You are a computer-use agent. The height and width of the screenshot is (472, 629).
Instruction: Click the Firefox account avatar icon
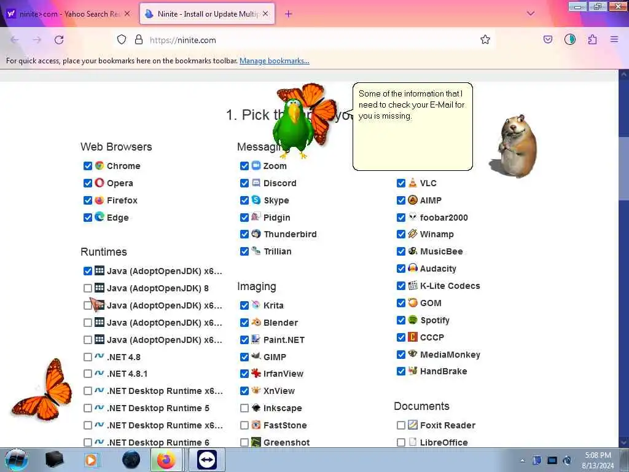click(570, 40)
